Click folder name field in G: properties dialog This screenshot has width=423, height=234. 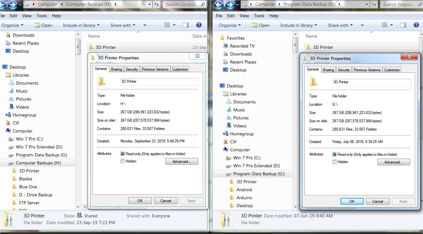coord(371,82)
